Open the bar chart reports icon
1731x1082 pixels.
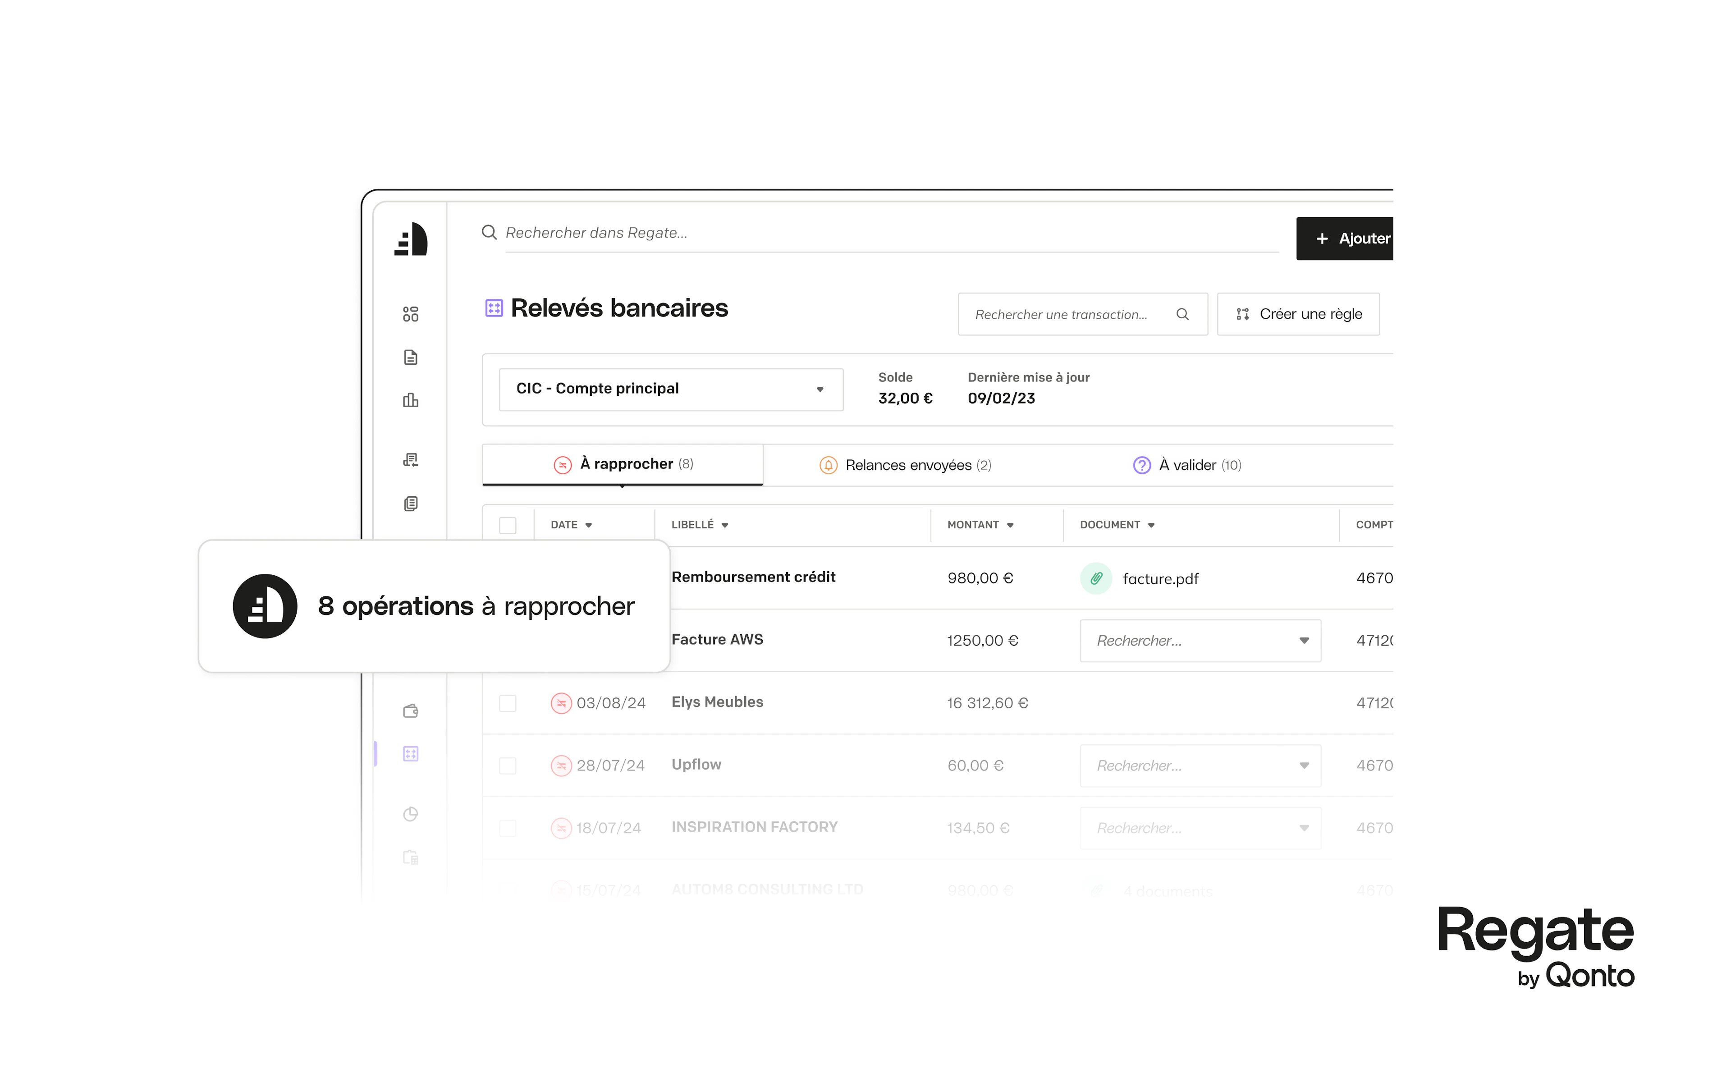411,400
